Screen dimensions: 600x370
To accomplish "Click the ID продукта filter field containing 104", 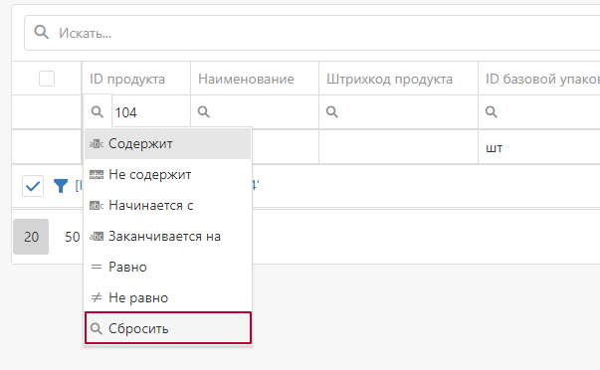I will point(151,112).
